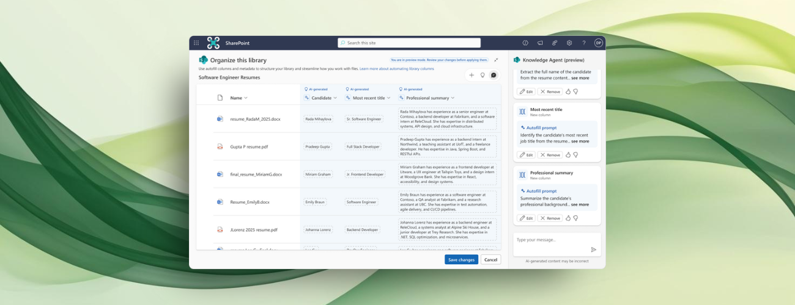This screenshot has height=305, width=795.
Task: Click the Emily Braun professional summary cell
Action: click(447, 201)
